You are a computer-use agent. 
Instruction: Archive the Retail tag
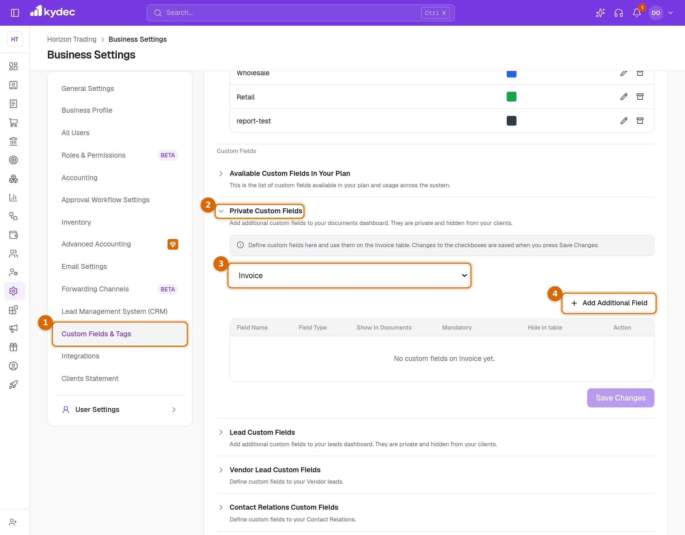[640, 97]
